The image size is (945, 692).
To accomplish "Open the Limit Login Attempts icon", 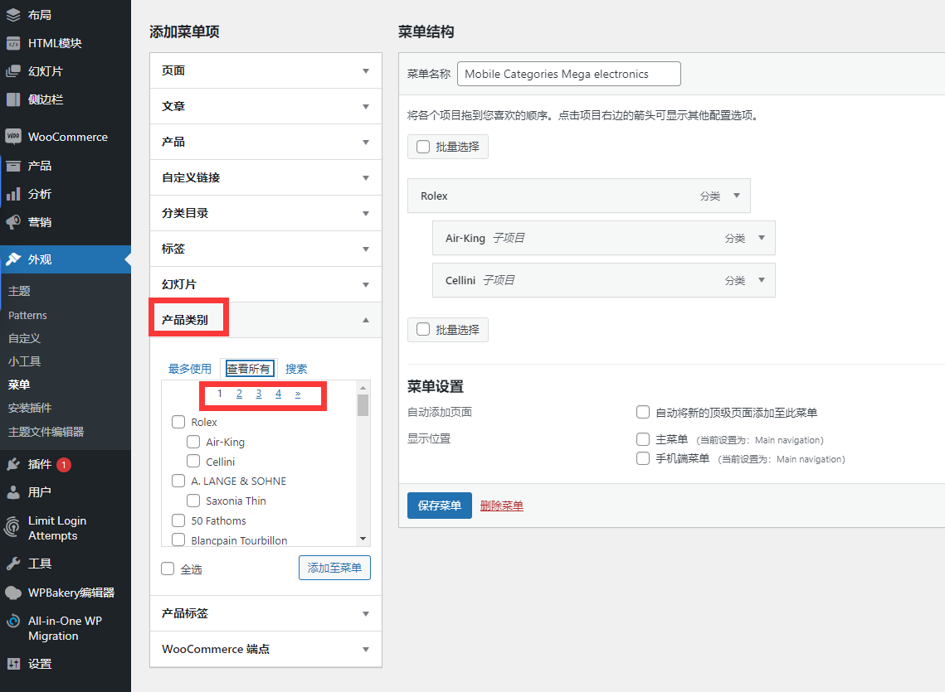I will click(12, 528).
